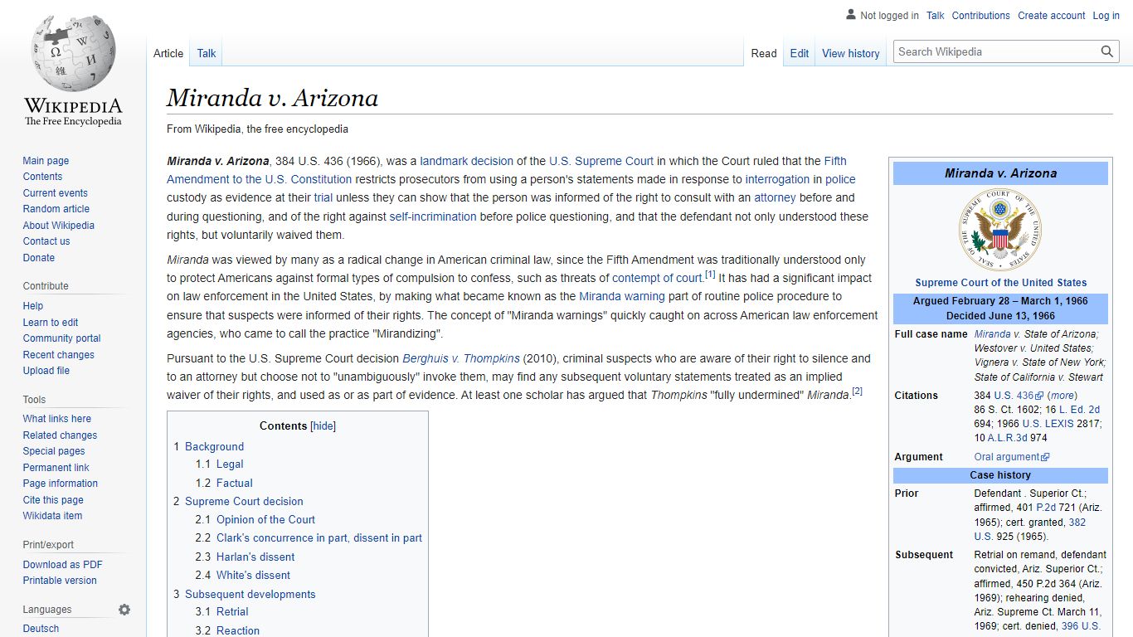Jump to Opinion of the Court section
Image resolution: width=1133 pixels, height=637 pixels.
pos(265,519)
